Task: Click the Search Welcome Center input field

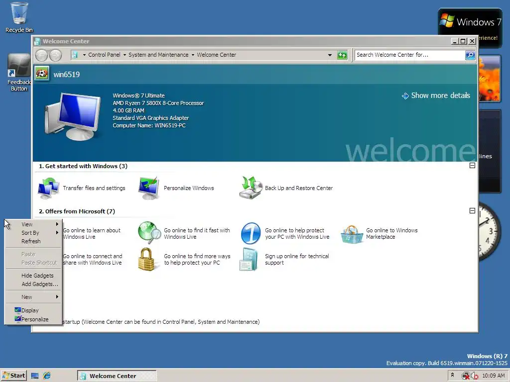Action: [410, 55]
